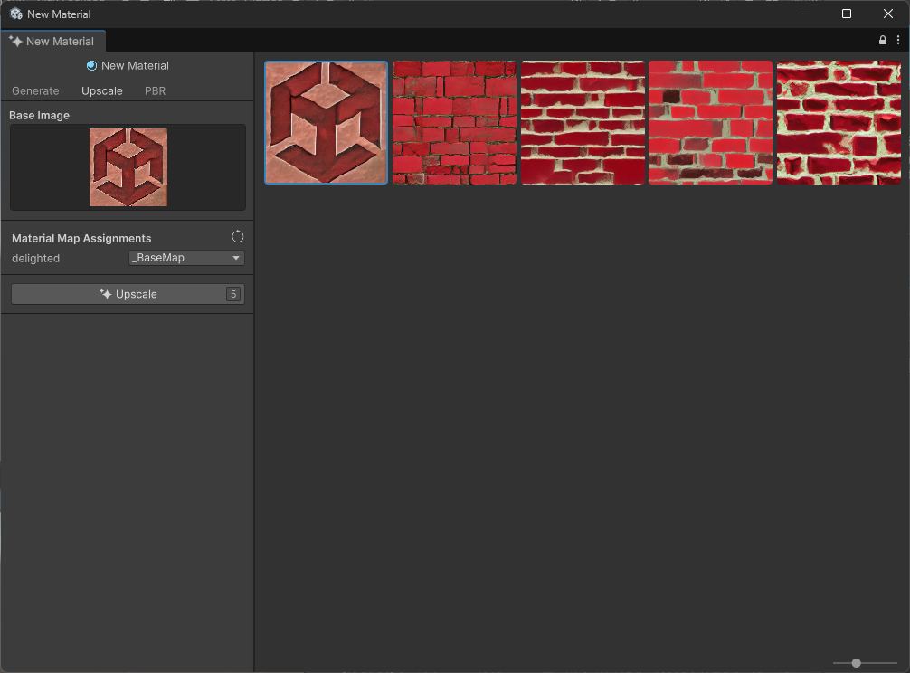Click the 'delighted' map label

point(35,258)
